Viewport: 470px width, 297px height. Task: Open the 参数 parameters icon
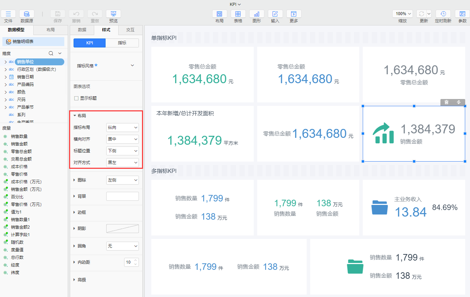(462, 14)
